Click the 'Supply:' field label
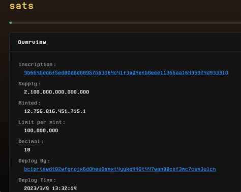The width and height of the screenshot is (241, 192). (x=29, y=84)
